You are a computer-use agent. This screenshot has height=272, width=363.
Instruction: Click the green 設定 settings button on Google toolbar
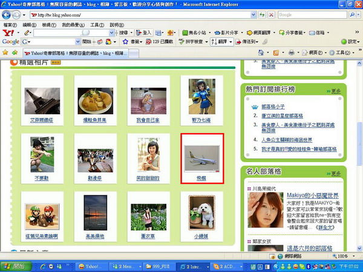pos(350,42)
